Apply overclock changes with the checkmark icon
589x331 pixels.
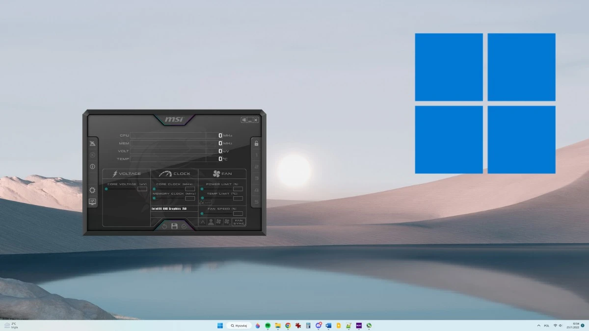[184, 226]
